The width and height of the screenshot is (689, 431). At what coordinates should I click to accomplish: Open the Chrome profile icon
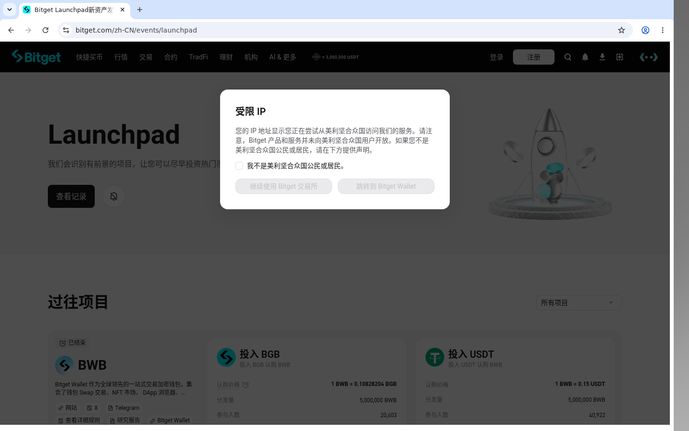645,30
